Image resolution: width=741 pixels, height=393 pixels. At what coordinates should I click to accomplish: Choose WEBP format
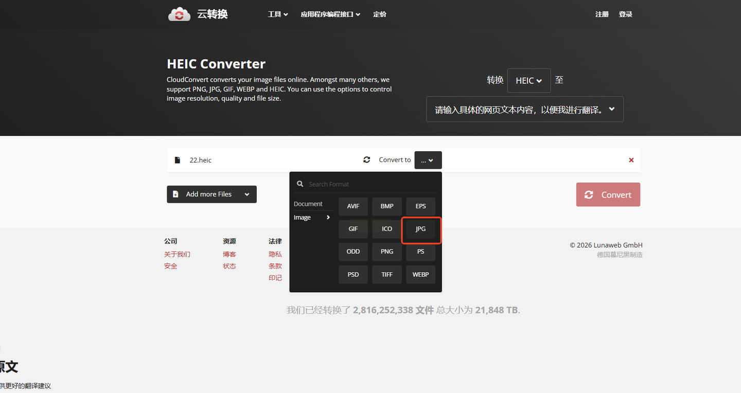421,275
